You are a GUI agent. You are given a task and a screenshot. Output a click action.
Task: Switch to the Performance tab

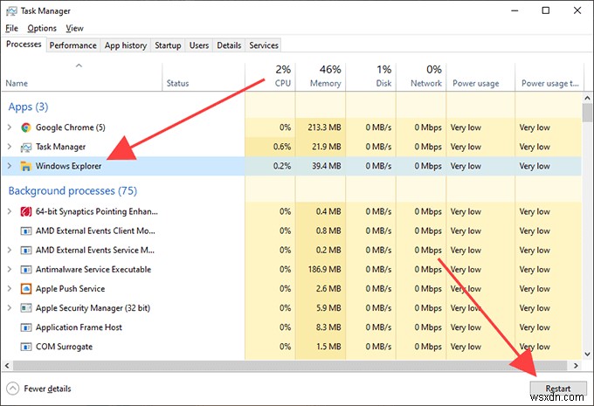pyautogui.click(x=73, y=45)
